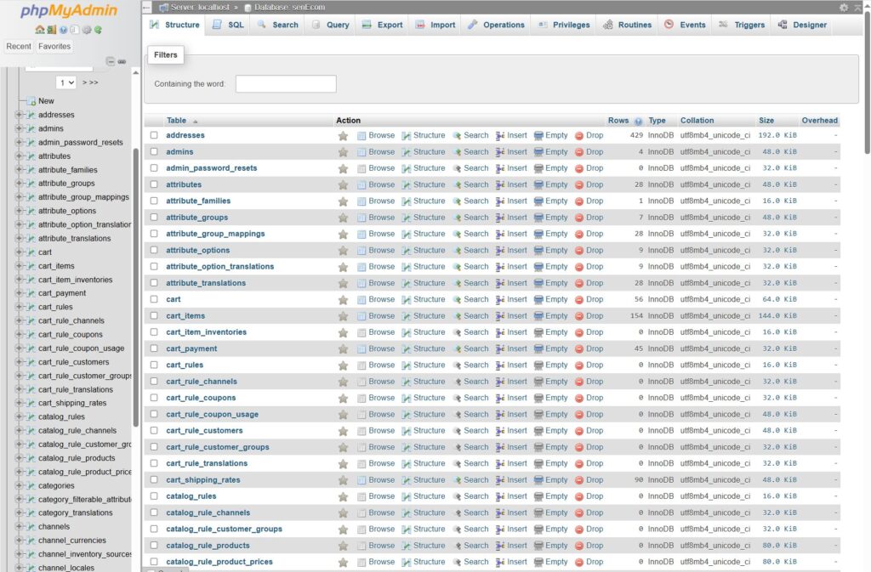Image resolution: width=871 pixels, height=572 pixels.
Task: Switch to the SQL tab
Action: [x=227, y=25]
